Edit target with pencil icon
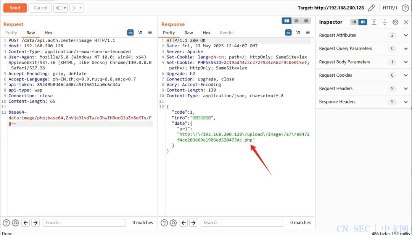 [x=371, y=8]
